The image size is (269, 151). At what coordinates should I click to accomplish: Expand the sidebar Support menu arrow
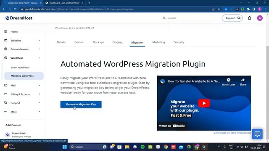[39, 103]
